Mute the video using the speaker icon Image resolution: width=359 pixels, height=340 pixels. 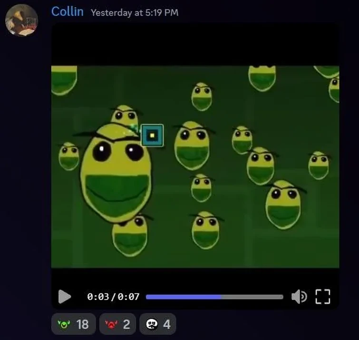coord(299,297)
